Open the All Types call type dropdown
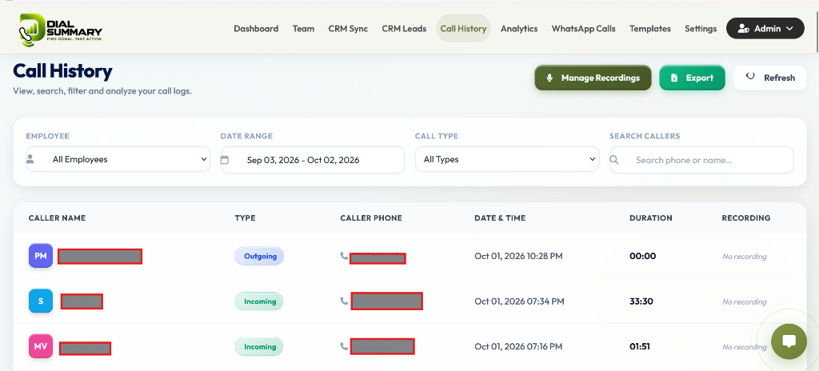The image size is (819, 371). point(506,159)
